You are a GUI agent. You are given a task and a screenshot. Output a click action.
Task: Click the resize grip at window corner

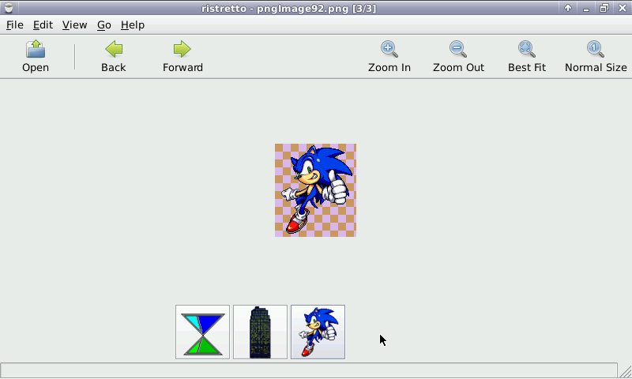point(625,371)
